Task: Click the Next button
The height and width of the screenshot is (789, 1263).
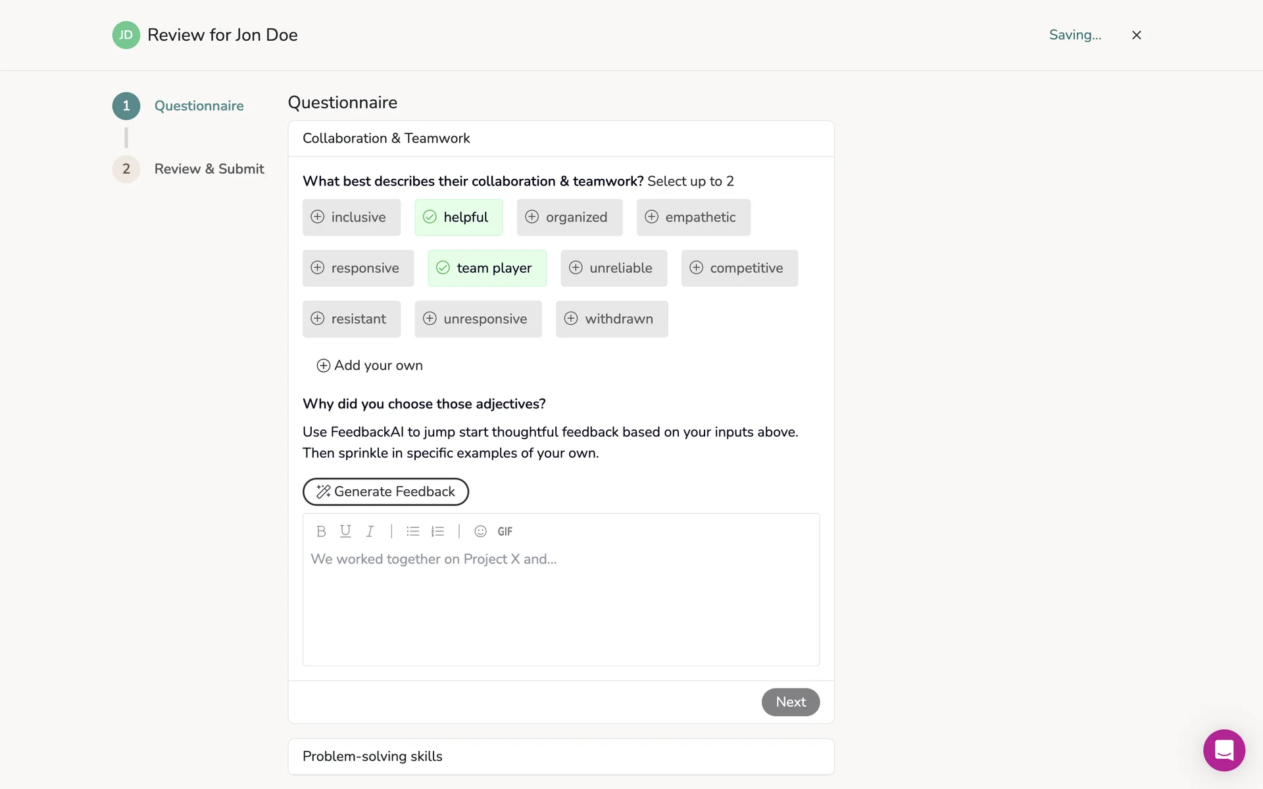Action: [790, 702]
